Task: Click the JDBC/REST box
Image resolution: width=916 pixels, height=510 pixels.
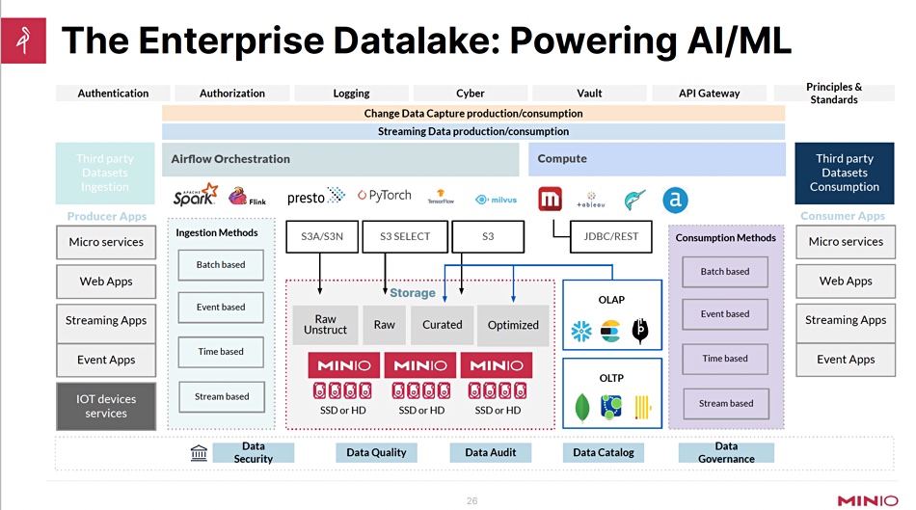Action: tap(611, 236)
